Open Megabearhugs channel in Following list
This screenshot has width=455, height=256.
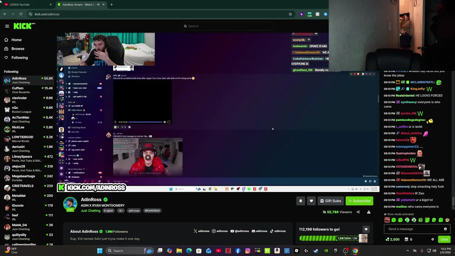pos(28,178)
